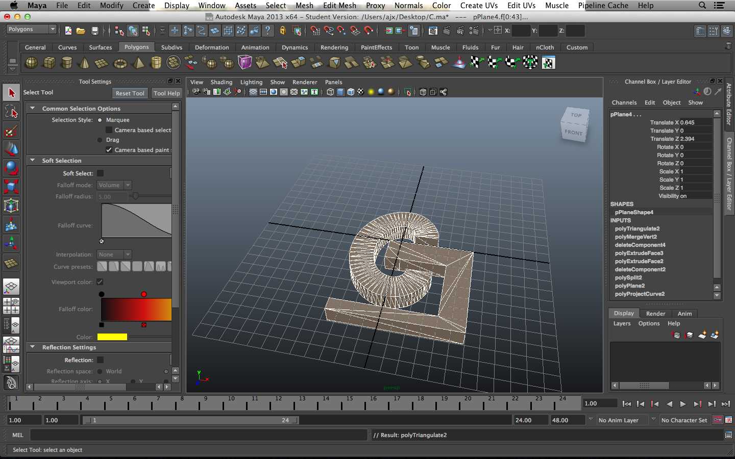
Task: Click the save scene floppy disk icon
Action: [94, 31]
